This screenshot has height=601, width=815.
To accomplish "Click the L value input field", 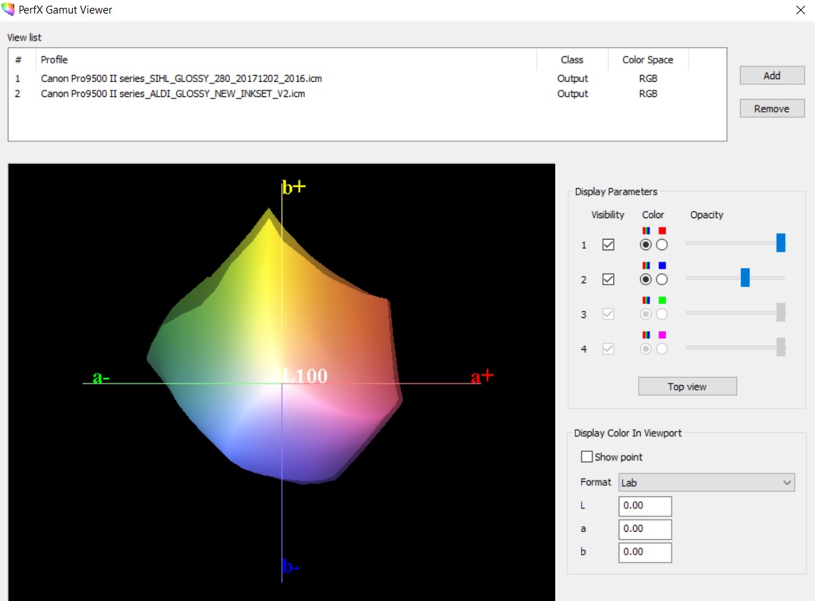I will pos(645,505).
